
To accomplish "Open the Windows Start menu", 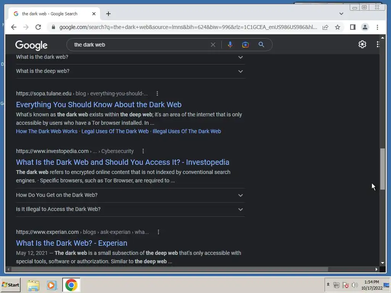I will click(10, 285).
